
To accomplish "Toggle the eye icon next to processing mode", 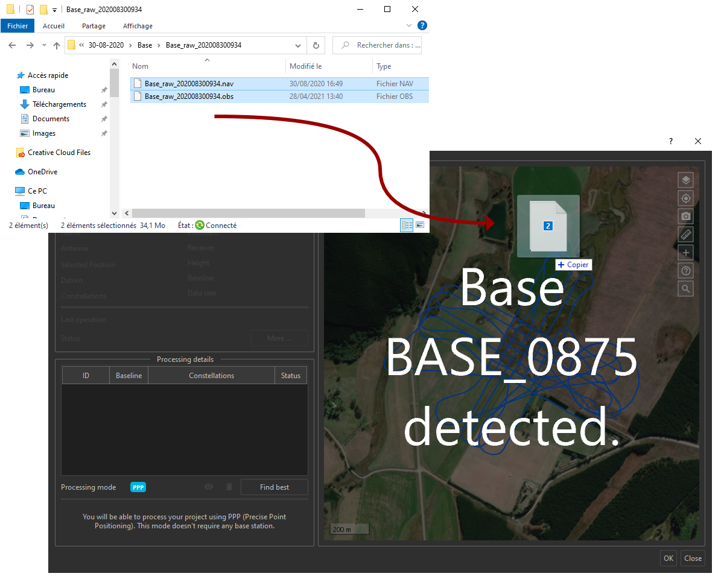I will tap(208, 487).
